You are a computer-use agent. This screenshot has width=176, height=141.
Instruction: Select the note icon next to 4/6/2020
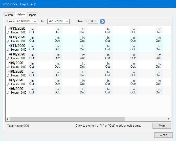click(8, 93)
